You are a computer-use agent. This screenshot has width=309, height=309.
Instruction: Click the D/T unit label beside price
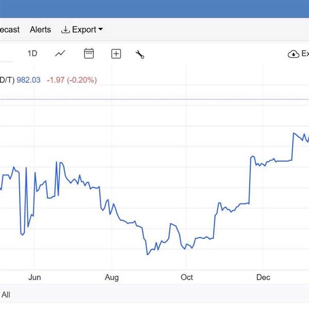click(7, 80)
